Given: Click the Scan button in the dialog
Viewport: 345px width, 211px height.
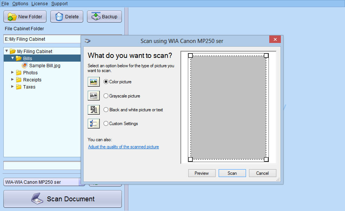Looking at the screenshot, I should (x=232, y=173).
